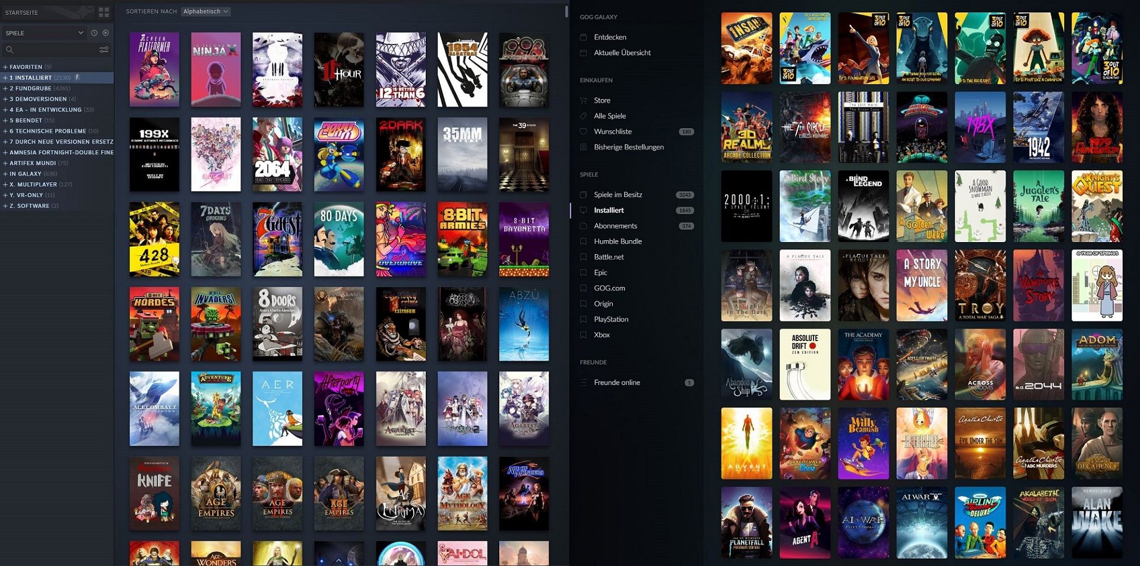Click into the Steam library search field
Image resolution: width=1140 pixels, height=566 pixels.
[x=56, y=50]
